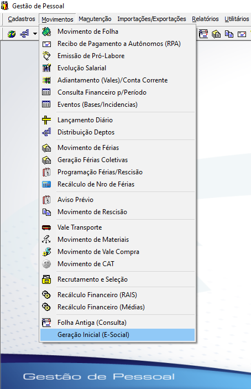
Task: Expand the toolbar dropdown arrow
Action: click(x=35, y=34)
